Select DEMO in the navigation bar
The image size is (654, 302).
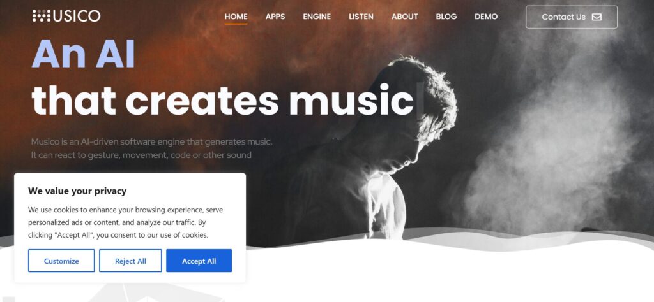coord(486,17)
